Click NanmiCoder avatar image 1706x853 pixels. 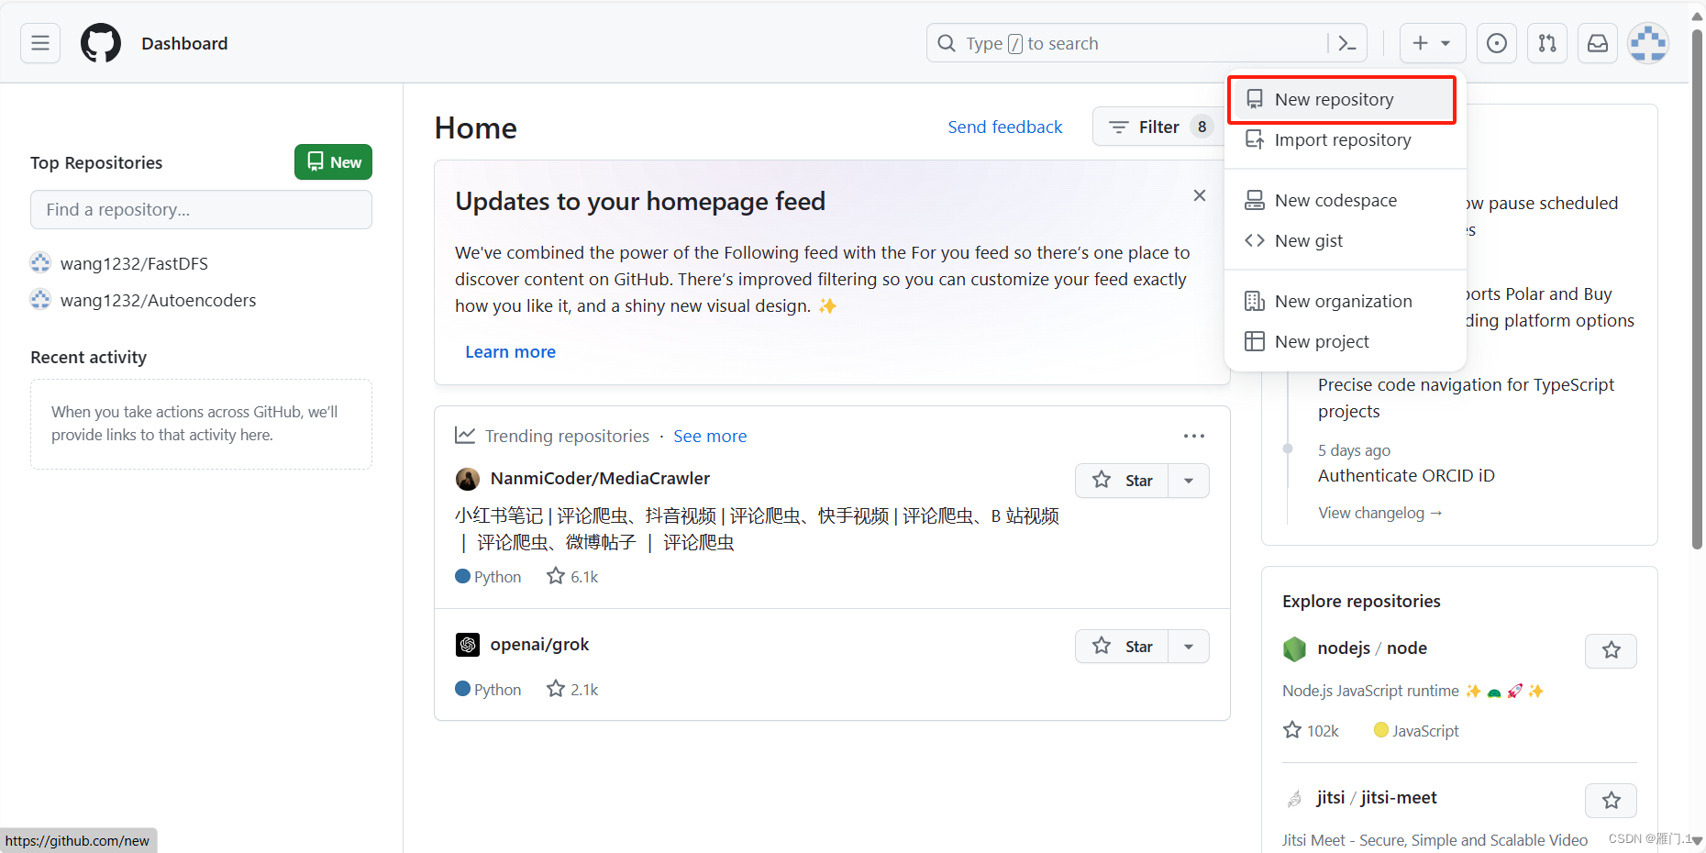click(x=468, y=479)
